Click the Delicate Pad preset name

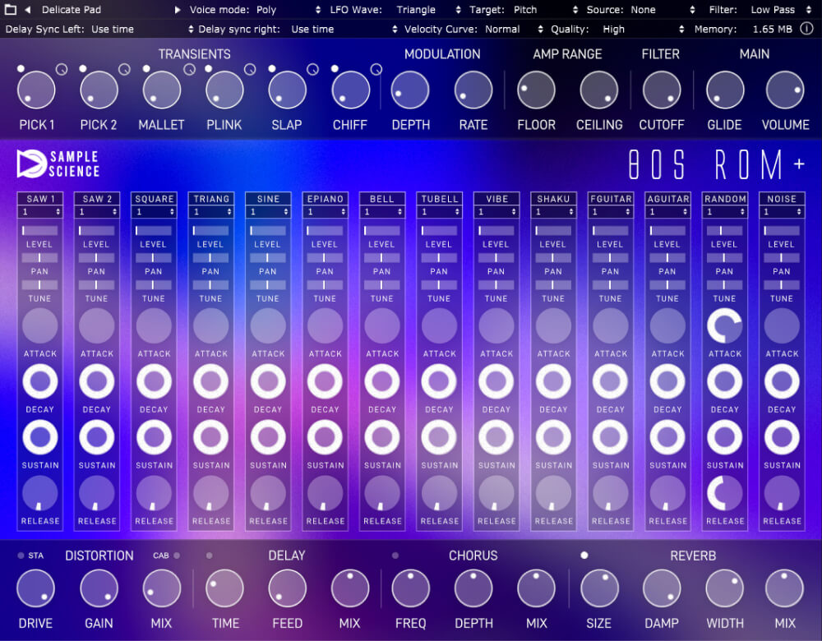72,9
